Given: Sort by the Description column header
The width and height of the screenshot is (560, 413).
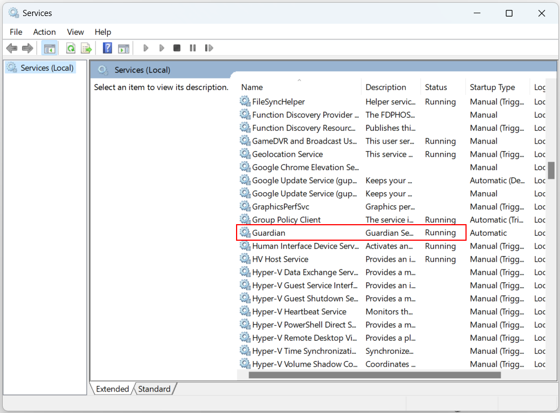Looking at the screenshot, I should (x=391, y=87).
